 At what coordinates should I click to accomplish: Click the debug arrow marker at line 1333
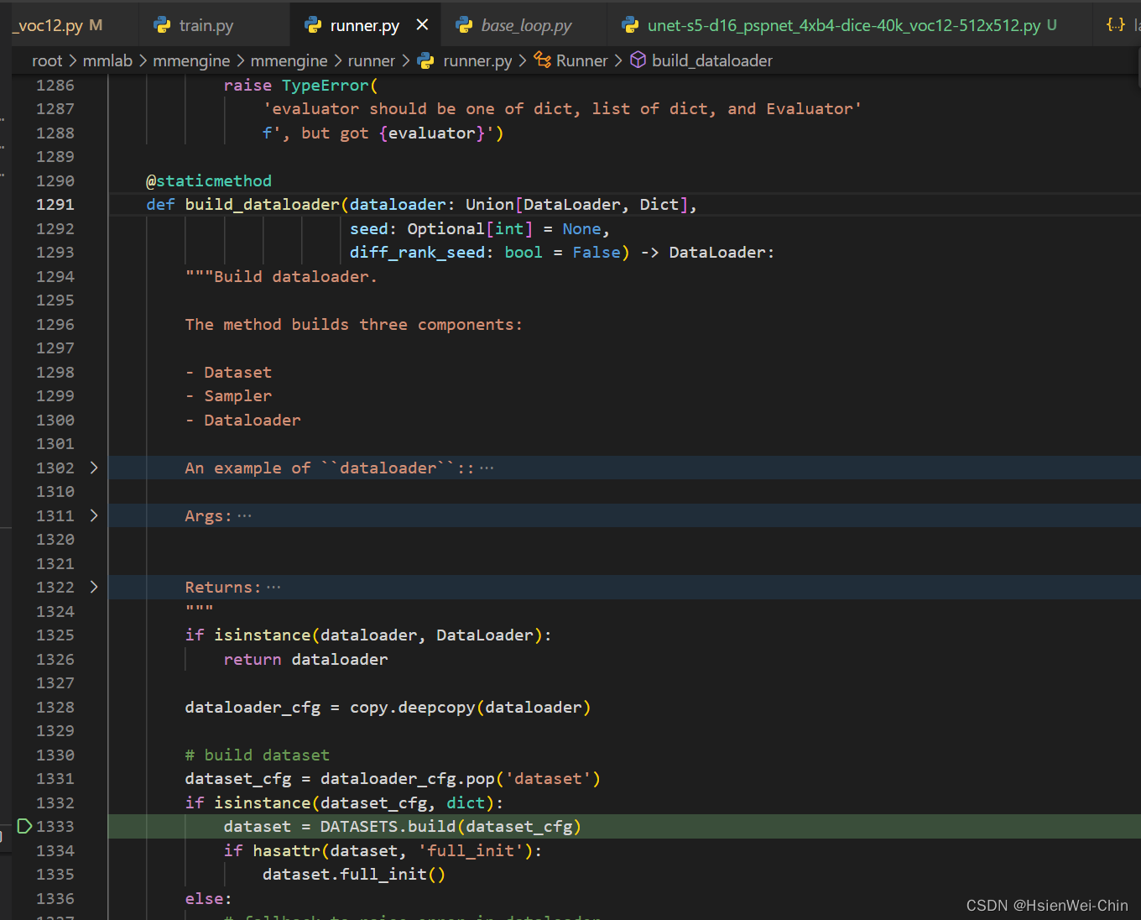tap(24, 826)
